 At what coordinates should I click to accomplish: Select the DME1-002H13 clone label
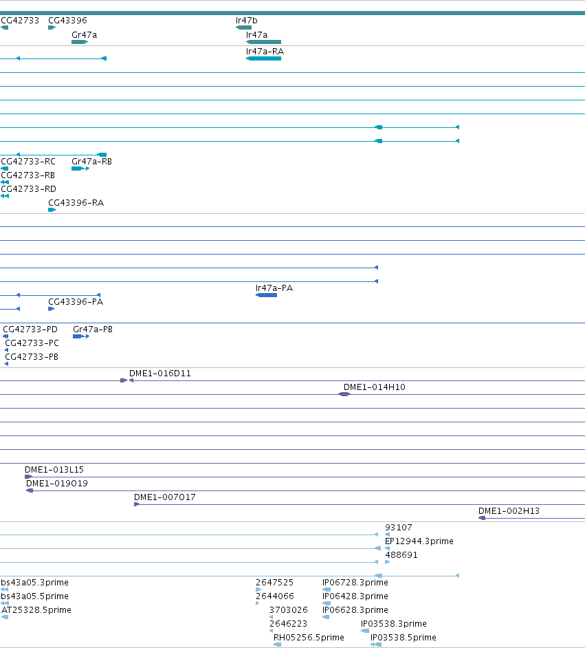[x=509, y=511]
